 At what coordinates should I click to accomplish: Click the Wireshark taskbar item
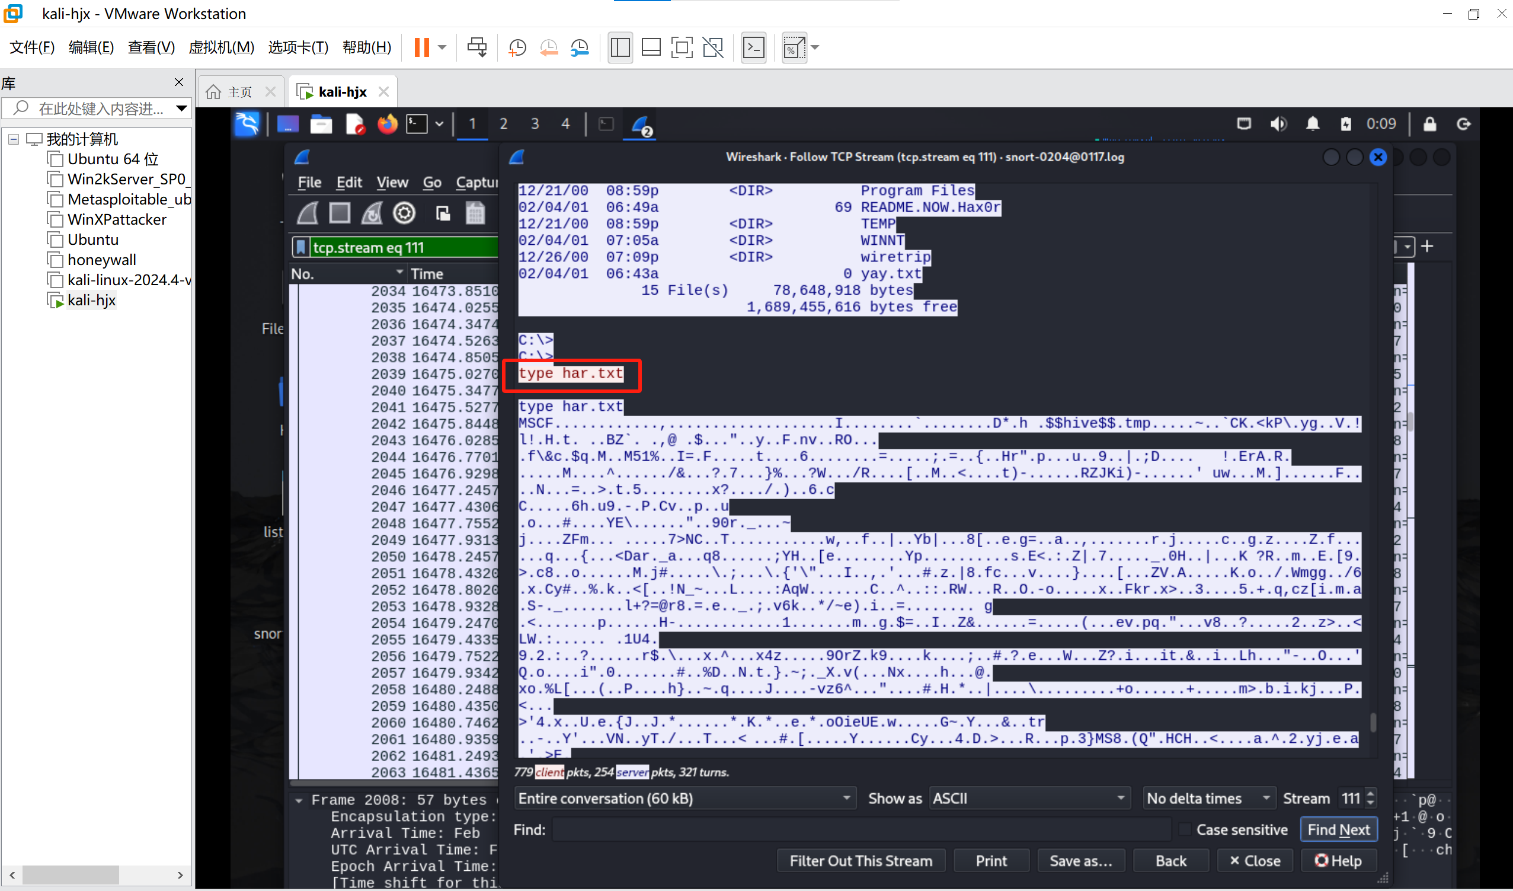pyautogui.click(x=639, y=125)
